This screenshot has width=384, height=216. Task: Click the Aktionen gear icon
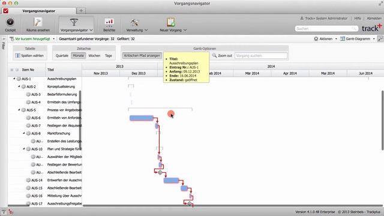tap(316, 39)
